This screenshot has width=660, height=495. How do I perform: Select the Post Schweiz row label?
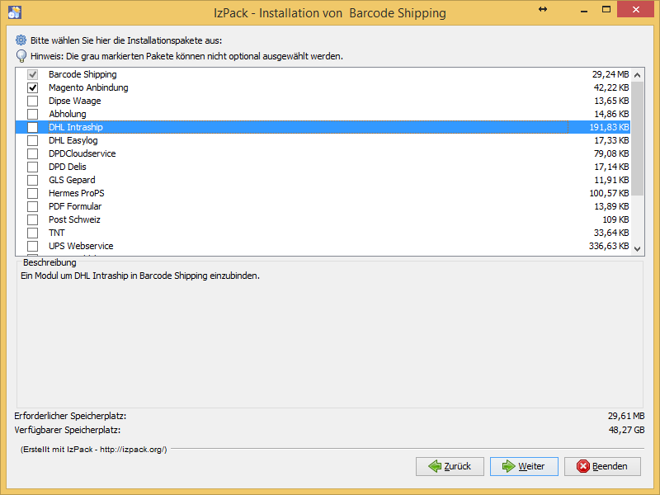[74, 219]
